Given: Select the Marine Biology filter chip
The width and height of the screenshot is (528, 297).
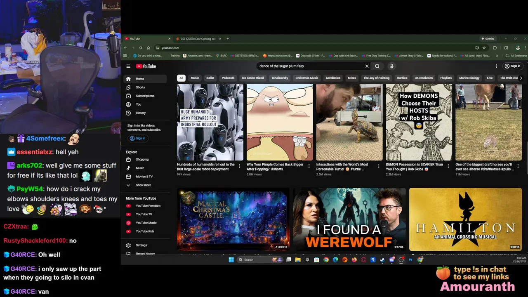Looking at the screenshot, I should pos(469,78).
